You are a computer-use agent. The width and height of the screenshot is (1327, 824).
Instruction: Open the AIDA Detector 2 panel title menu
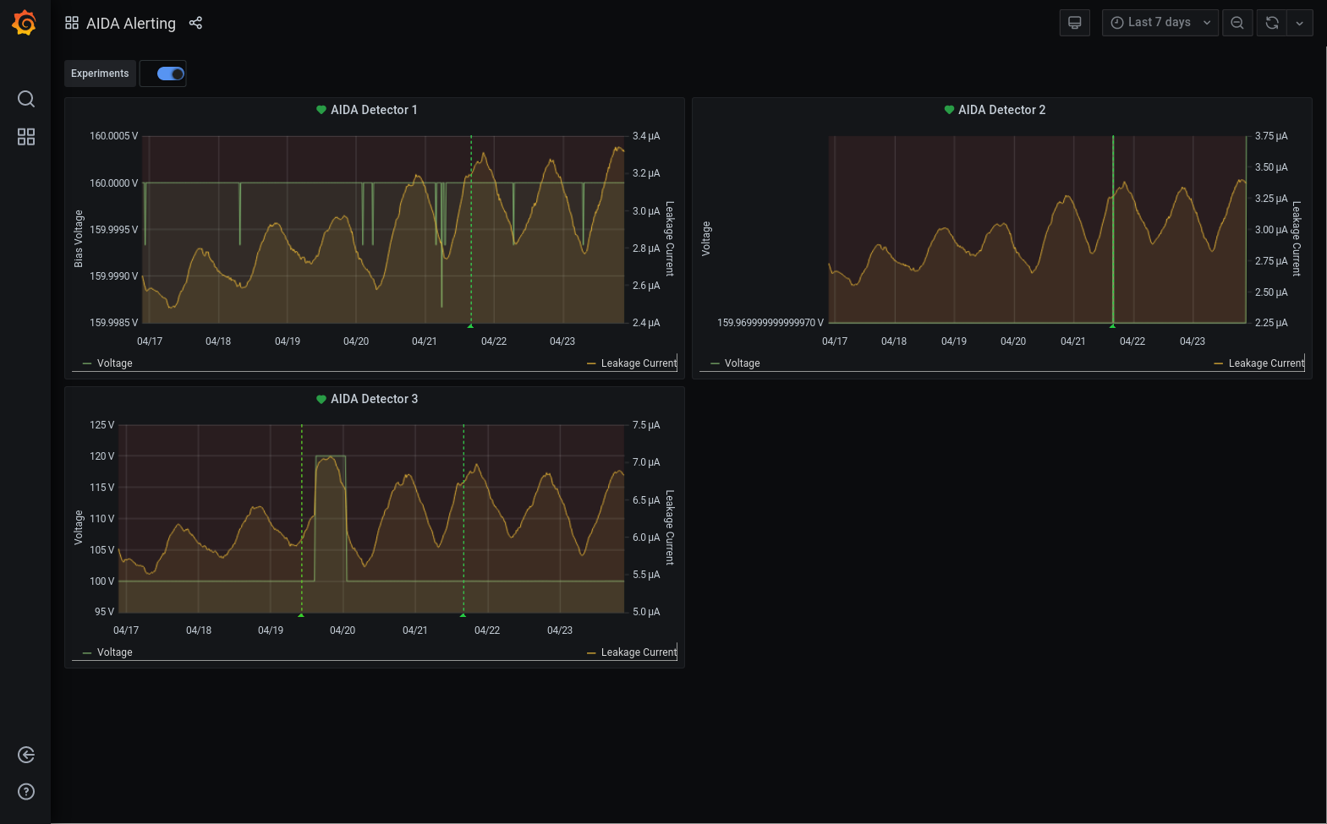pos(1001,110)
